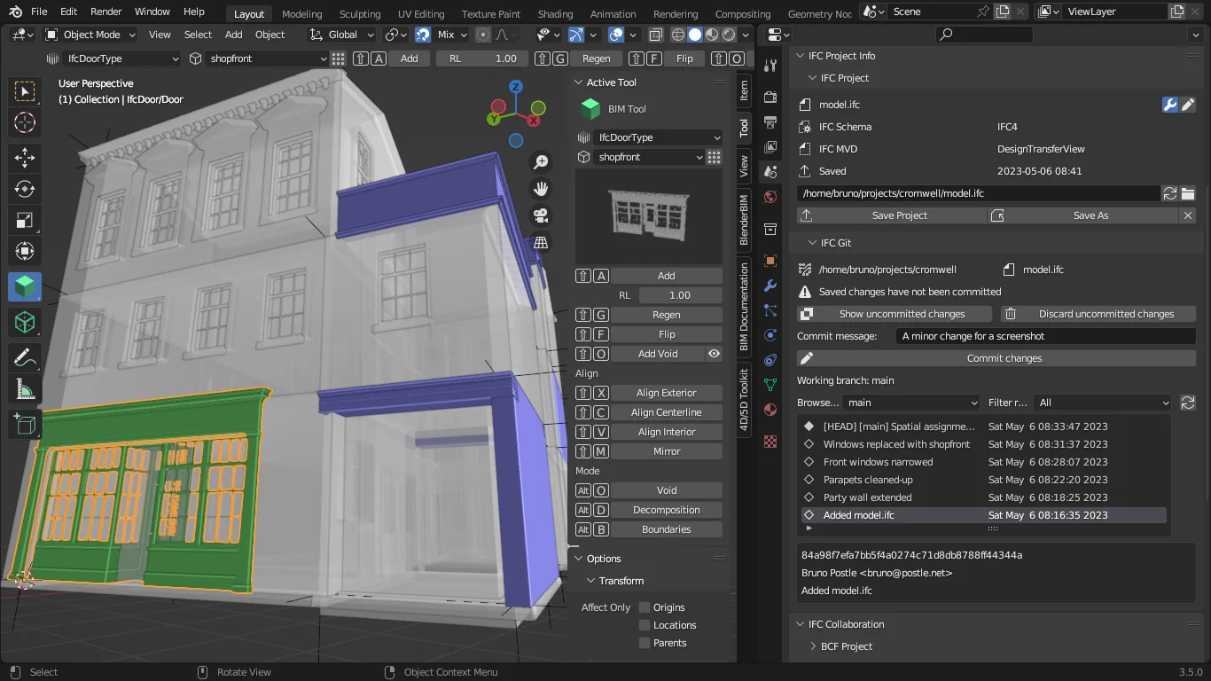The image size is (1211, 681).
Task: Select the BIM Tool cube in toolbar
Action: pyautogui.click(x=25, y=286)
